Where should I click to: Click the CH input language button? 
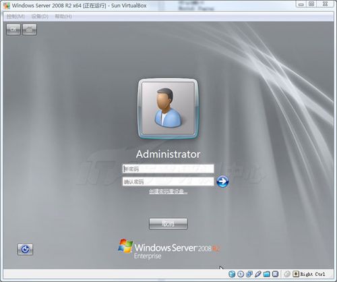coord(13,30)
